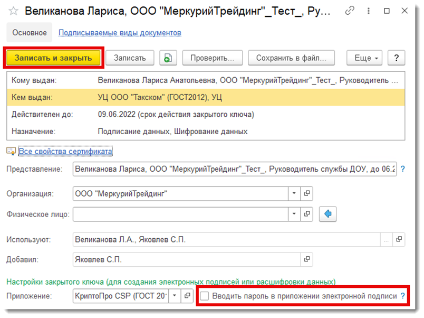Open Все свойства сертификата link
424x318 pixels.
click(x=65, y=152)
